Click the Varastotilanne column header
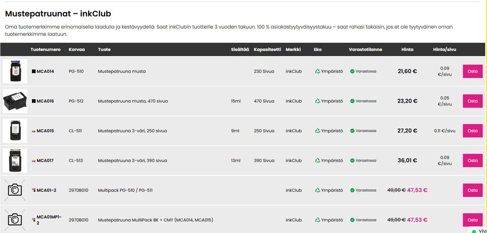The image size is (487, 233). (x=365, y=50)
